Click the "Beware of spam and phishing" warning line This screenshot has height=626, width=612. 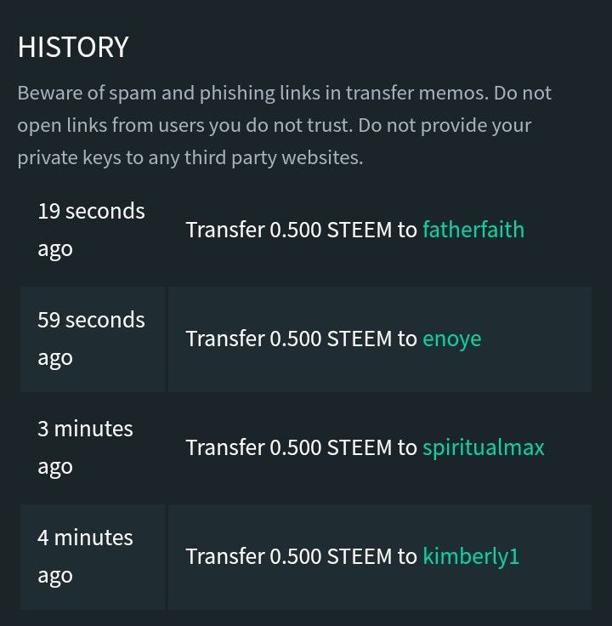pyautogui.click(x=284, y=93)
